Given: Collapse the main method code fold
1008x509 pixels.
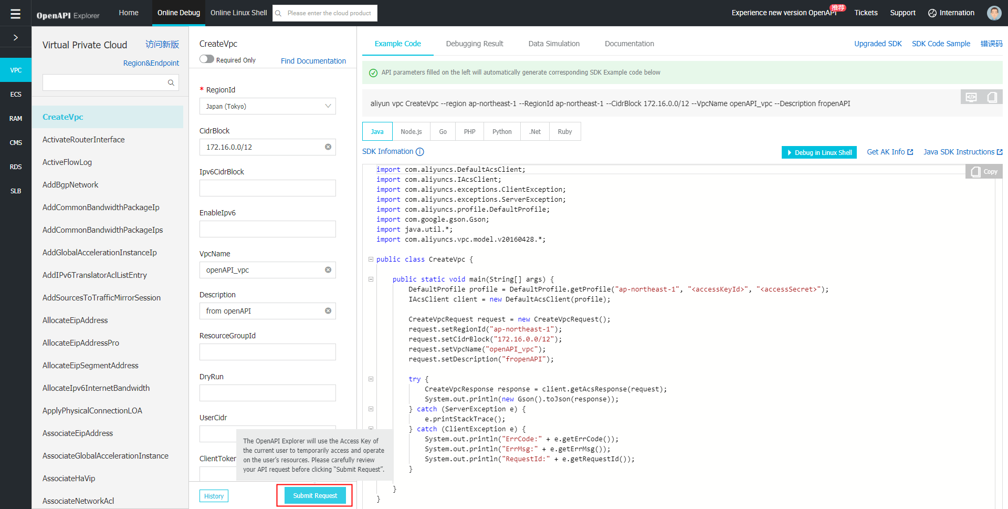Looking at the screenshot, I should pyautogui.click(x=371, y=279).
